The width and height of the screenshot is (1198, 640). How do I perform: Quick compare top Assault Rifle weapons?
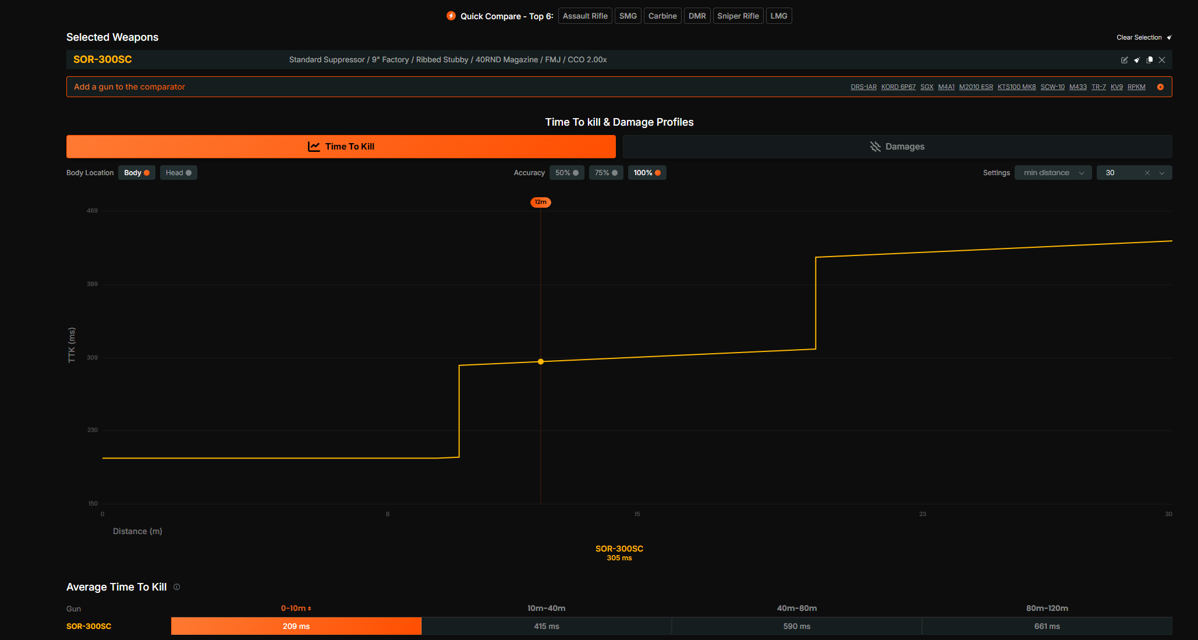tap(584, 16)
